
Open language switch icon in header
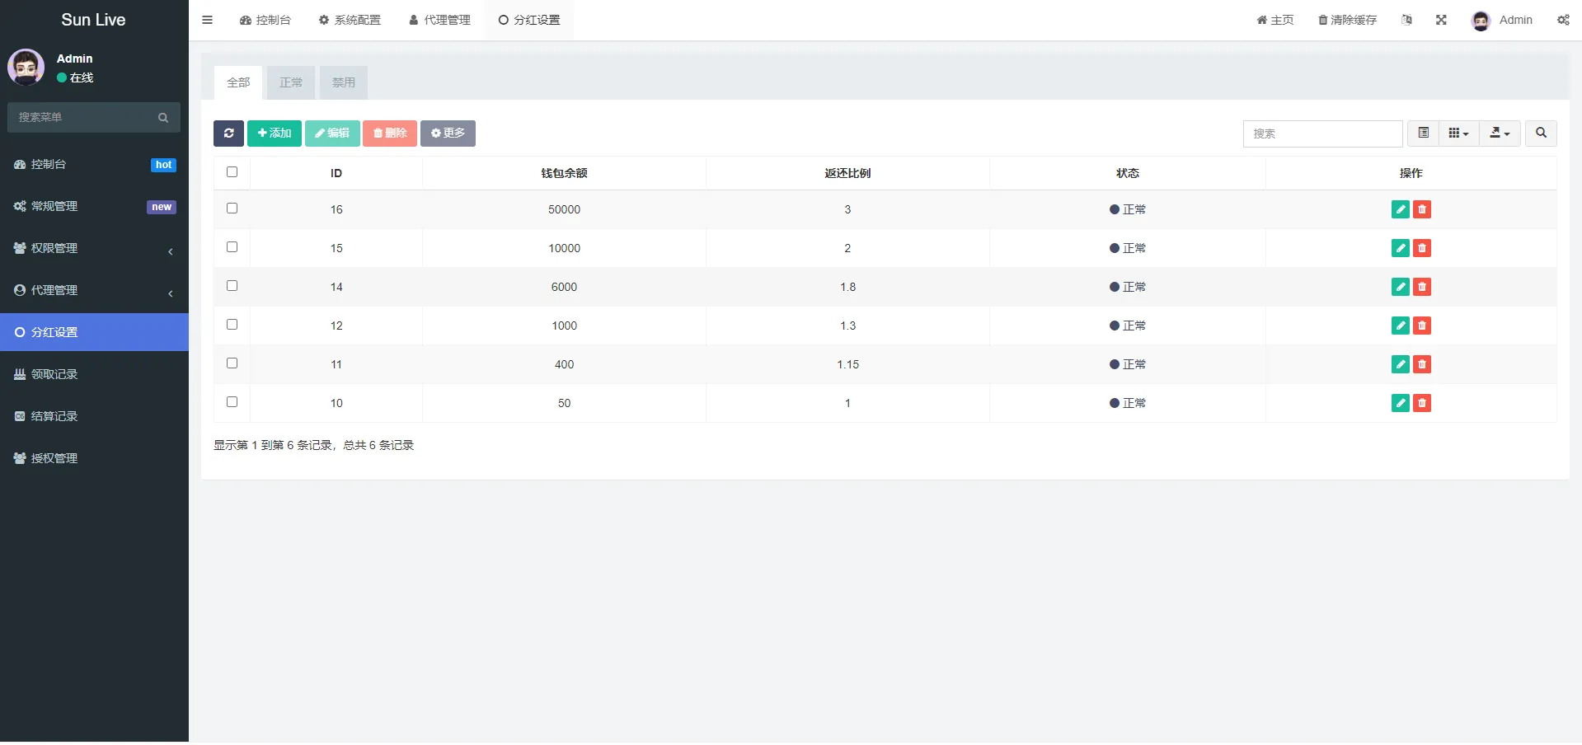[x=1406, y=20]
